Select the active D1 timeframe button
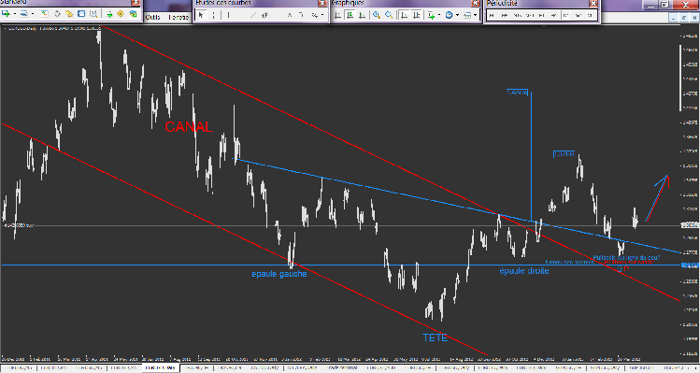Image resolution: width=700 pixels, height=373 pixels. [565, 15]
